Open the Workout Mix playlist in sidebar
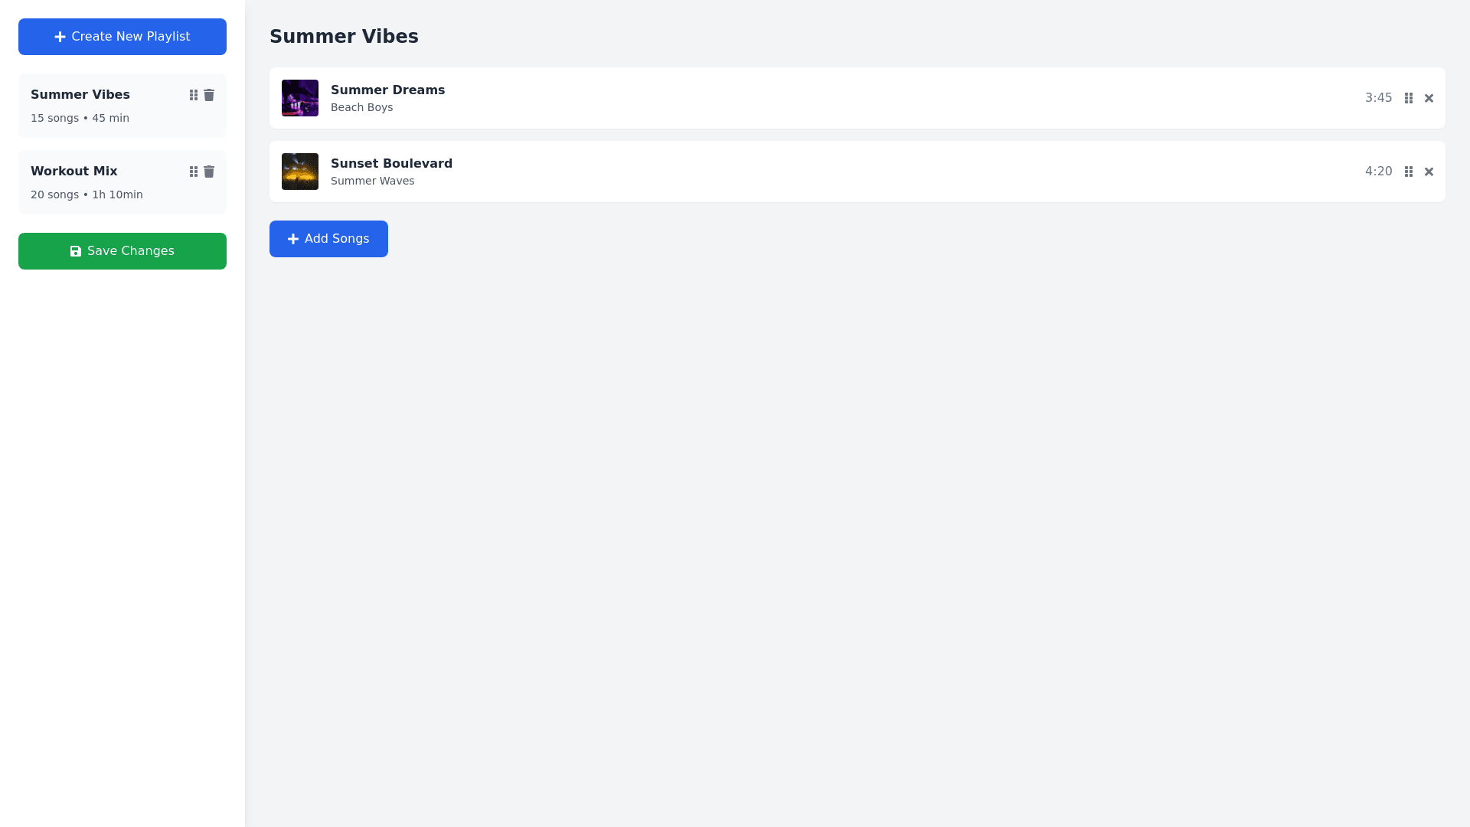 [x=74, y=172]
